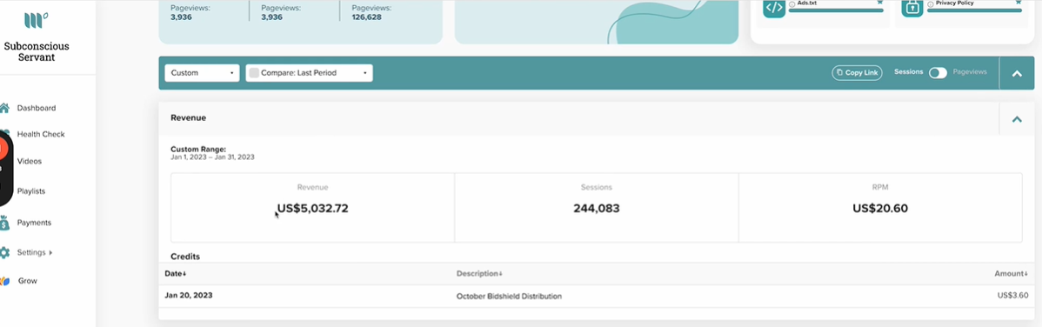1042x327 pixels.
Task: Click the Pageviews 126,628 stat
Action: coord(371,13)
